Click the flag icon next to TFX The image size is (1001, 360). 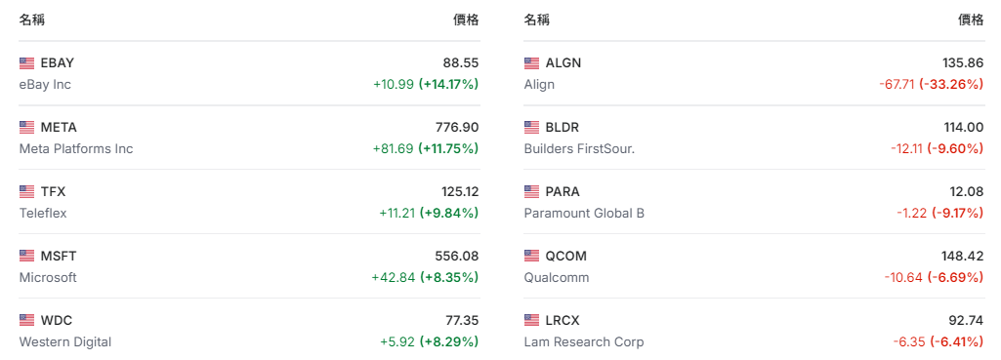[x=26, y=191]
